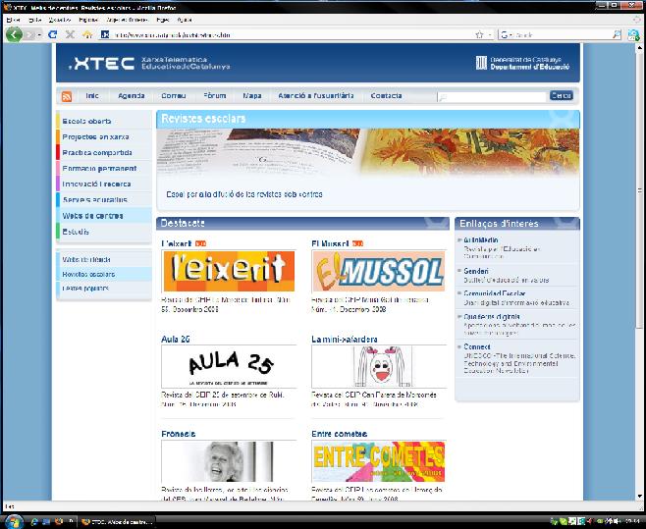Select the Agenda navigation tab
The width and height of the screenshot is (646, 529).
coord(132,96)
